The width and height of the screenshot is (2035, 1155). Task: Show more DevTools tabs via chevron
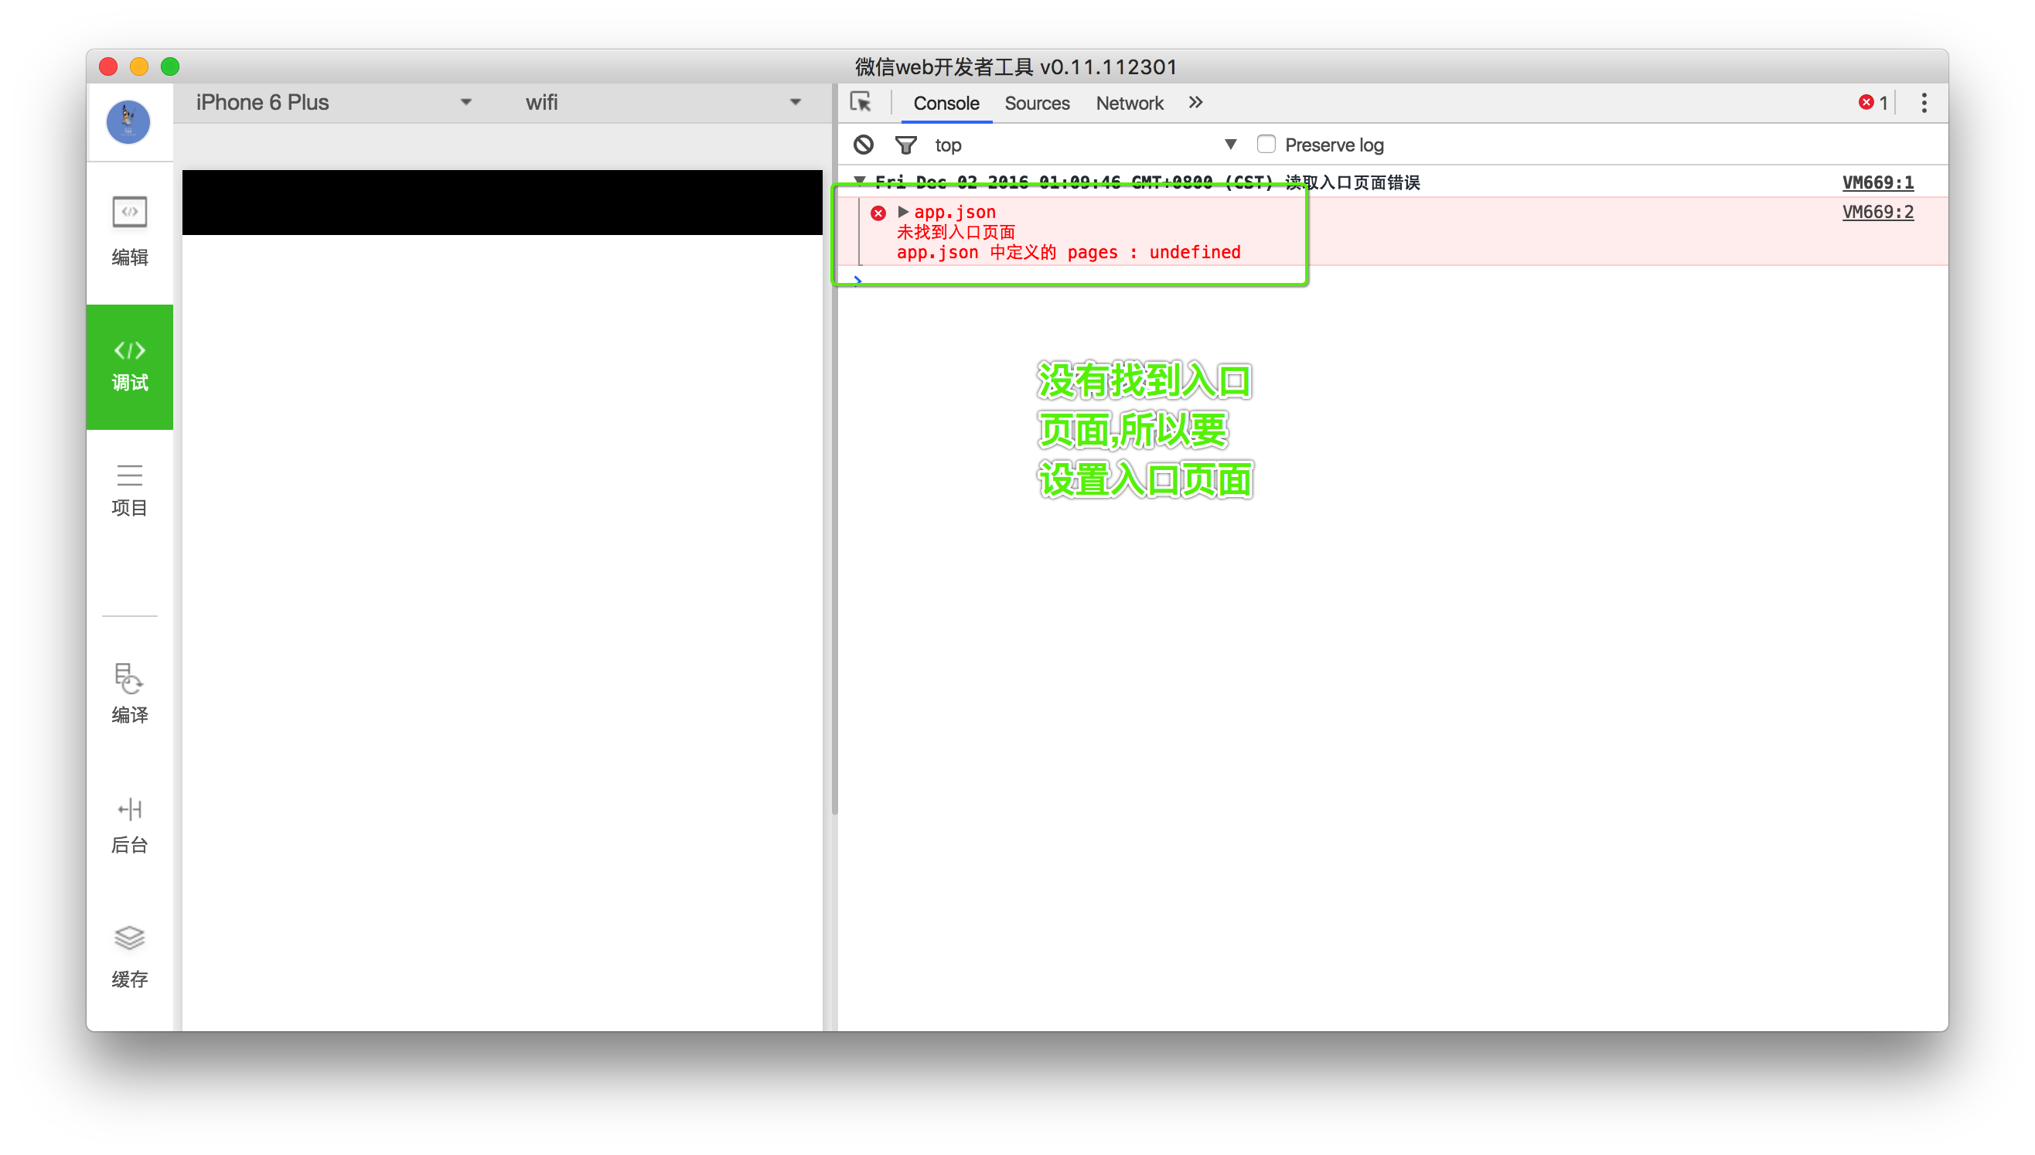point(1195,102)
